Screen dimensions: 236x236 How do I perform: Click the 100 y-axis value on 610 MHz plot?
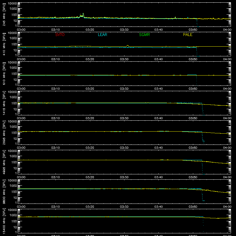14,74
